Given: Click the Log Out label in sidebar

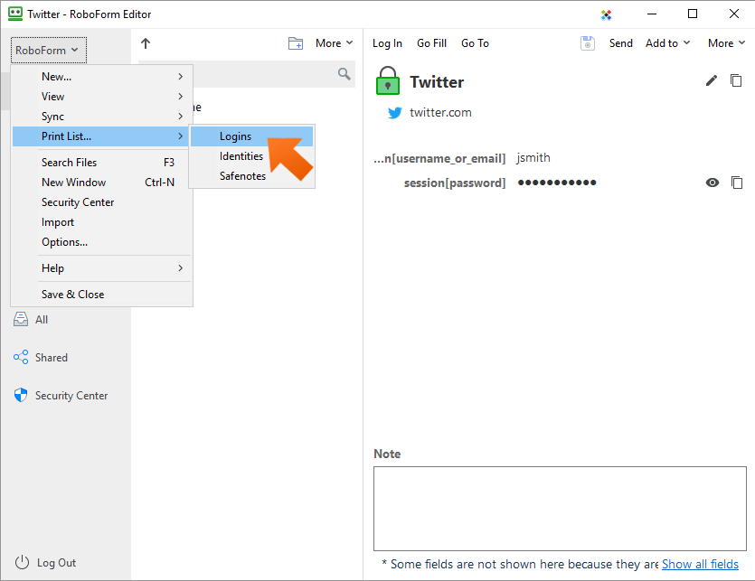Looking at the screenshot, I should coord(56,563).
